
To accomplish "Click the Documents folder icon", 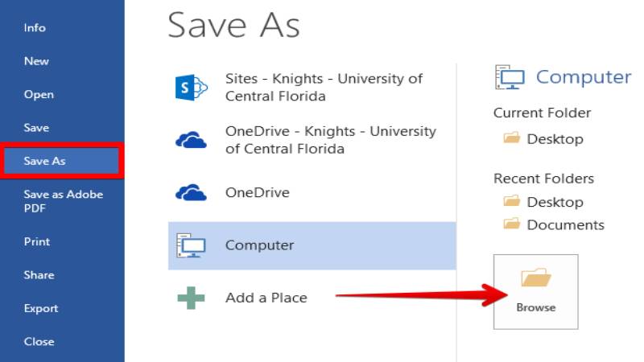I will point(511,224).
